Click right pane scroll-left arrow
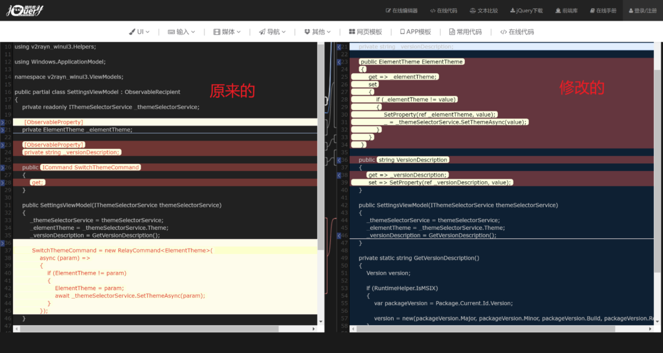Screen dimensions: 663x353 (354, 328)
